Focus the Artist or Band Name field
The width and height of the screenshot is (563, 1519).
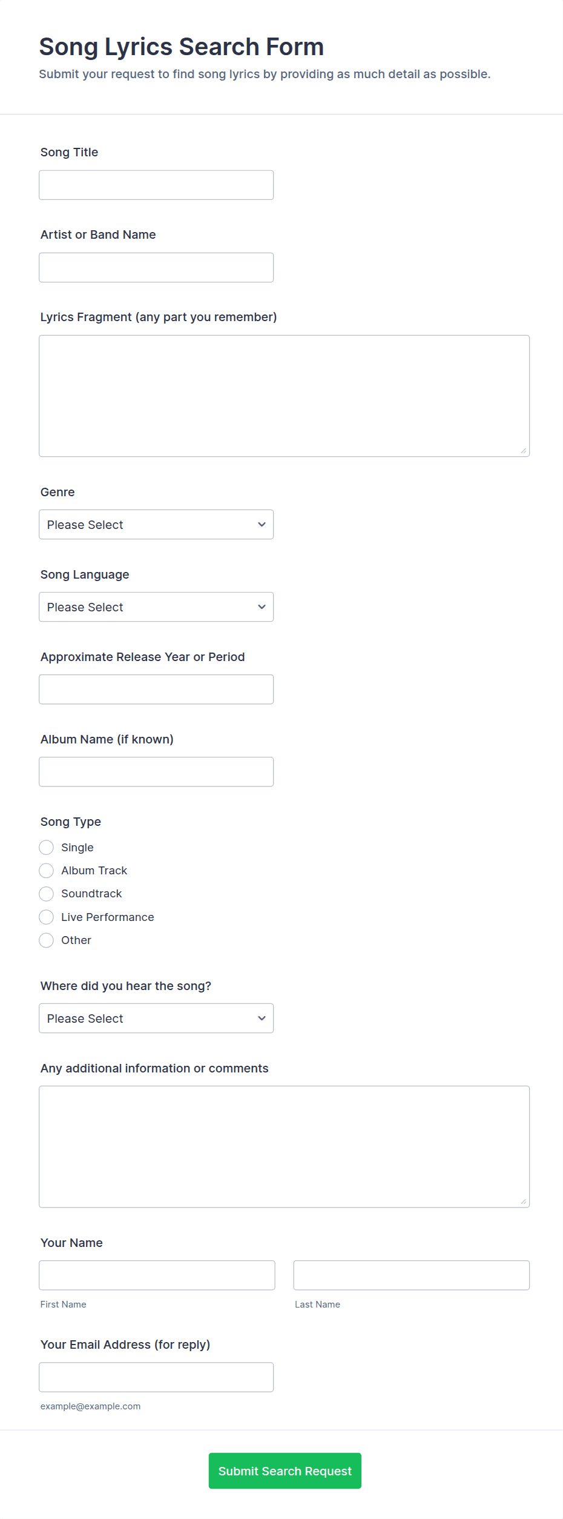pyautogui.click(x=156, y=267)
